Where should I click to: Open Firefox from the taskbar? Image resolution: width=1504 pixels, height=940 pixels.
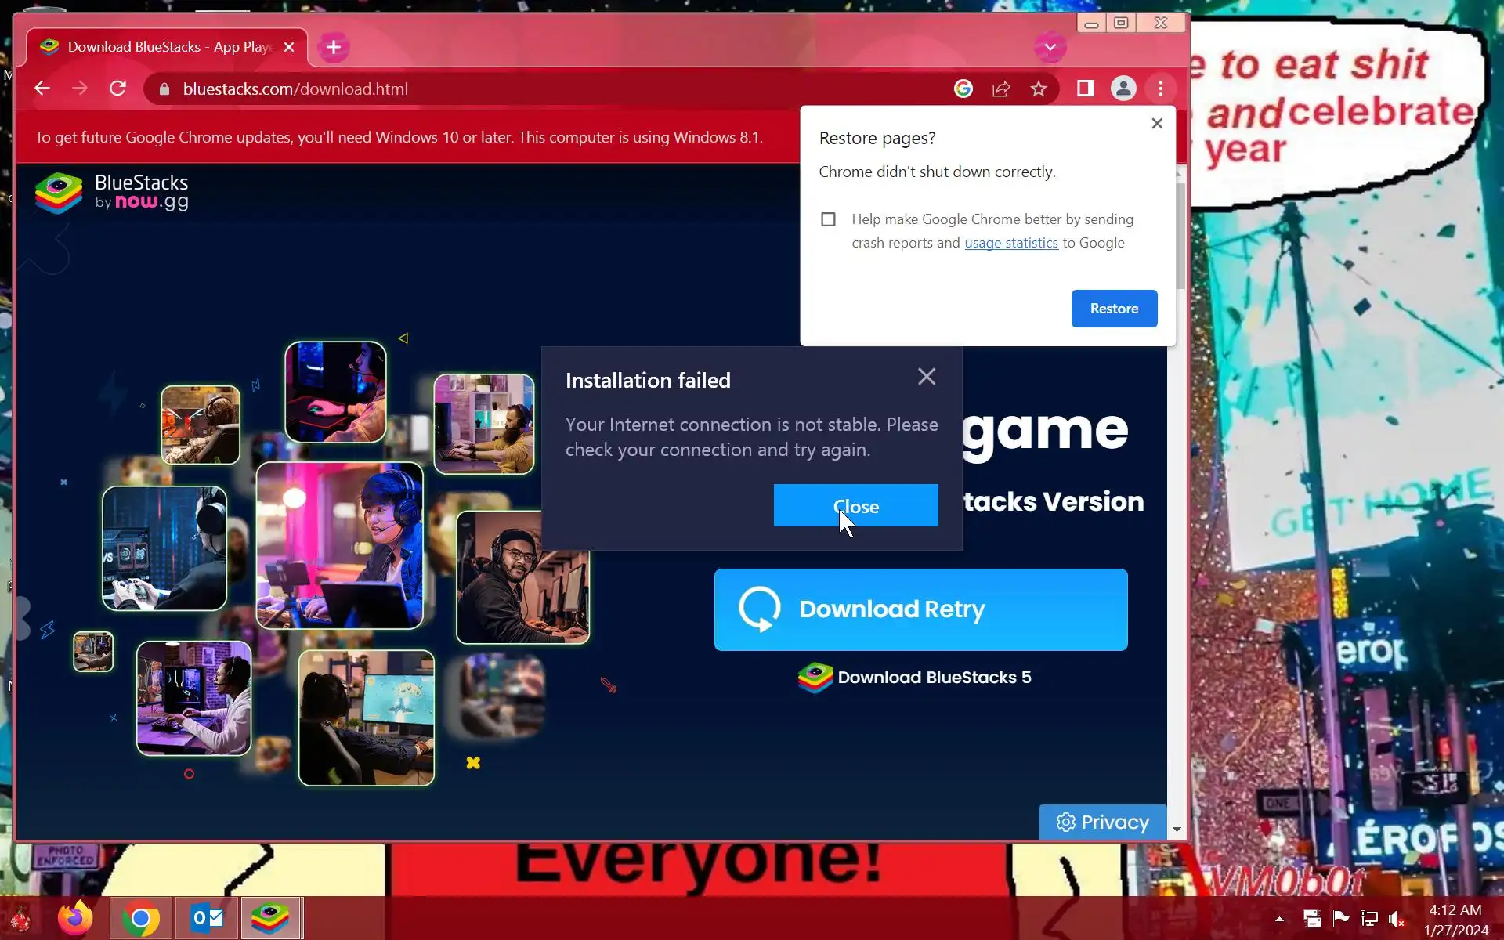tap(75, 918)
